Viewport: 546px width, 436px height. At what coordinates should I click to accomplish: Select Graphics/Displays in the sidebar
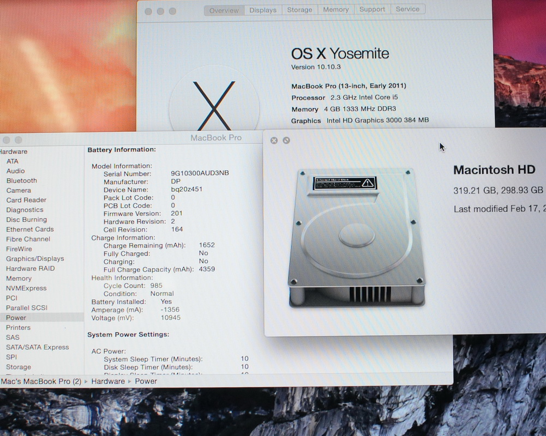tap(35, 258)
